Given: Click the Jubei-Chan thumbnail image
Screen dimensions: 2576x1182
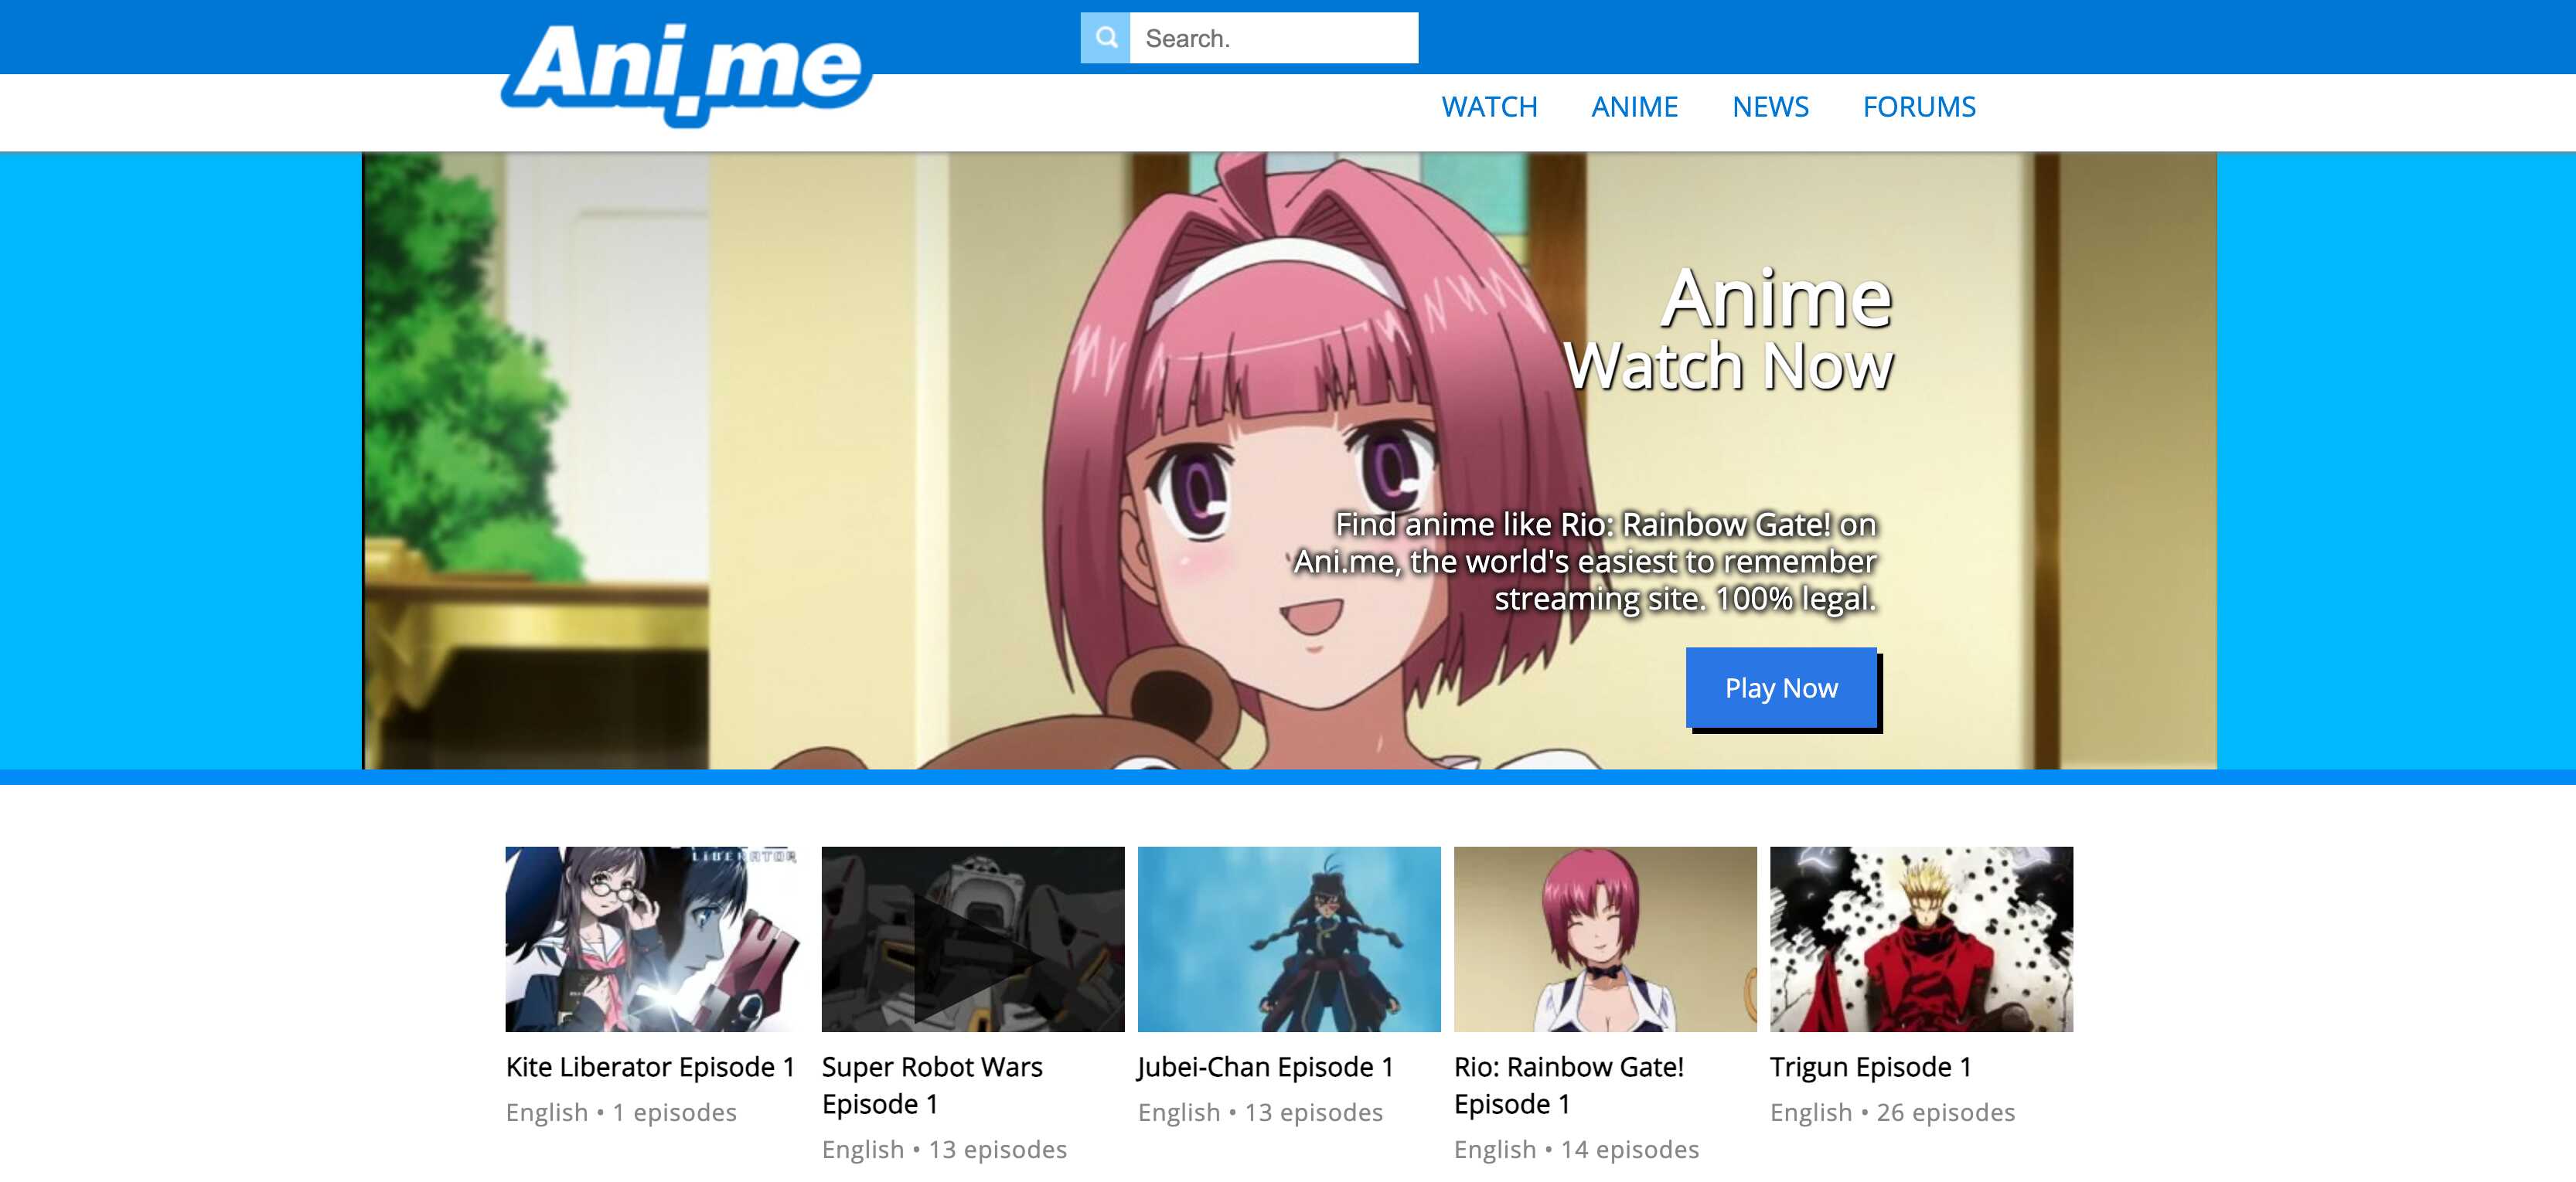Looking at the screenshot, I should pos(1288,938).
